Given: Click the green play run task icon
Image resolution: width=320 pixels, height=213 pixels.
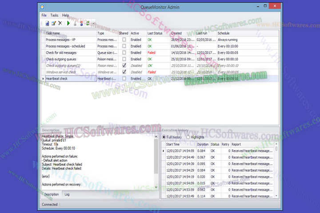Looking at the screenshot, I should [x=68, y=23].
